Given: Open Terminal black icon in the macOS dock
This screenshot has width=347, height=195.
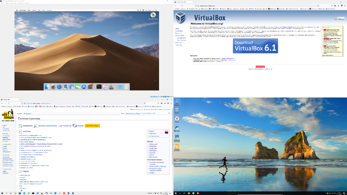Looking at the screenshot, I should [99, 86].
